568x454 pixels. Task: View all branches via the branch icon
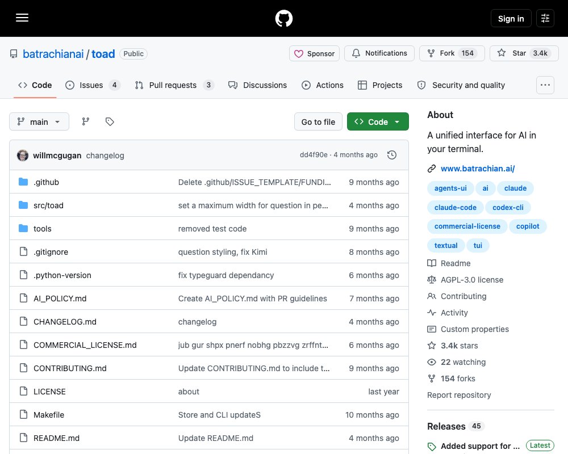point(86,121)
